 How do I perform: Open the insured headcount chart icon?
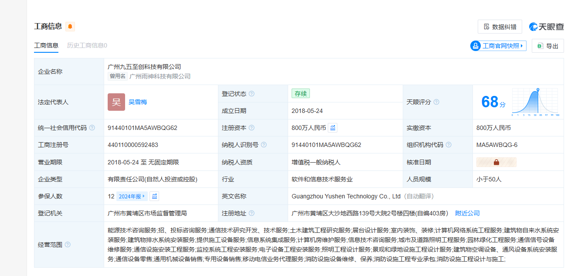click(x=154, y=196)
